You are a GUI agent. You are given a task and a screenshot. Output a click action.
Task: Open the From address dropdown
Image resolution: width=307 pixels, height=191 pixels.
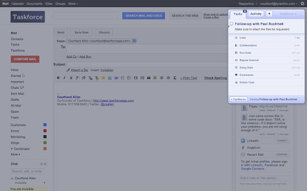coord(134,41)
